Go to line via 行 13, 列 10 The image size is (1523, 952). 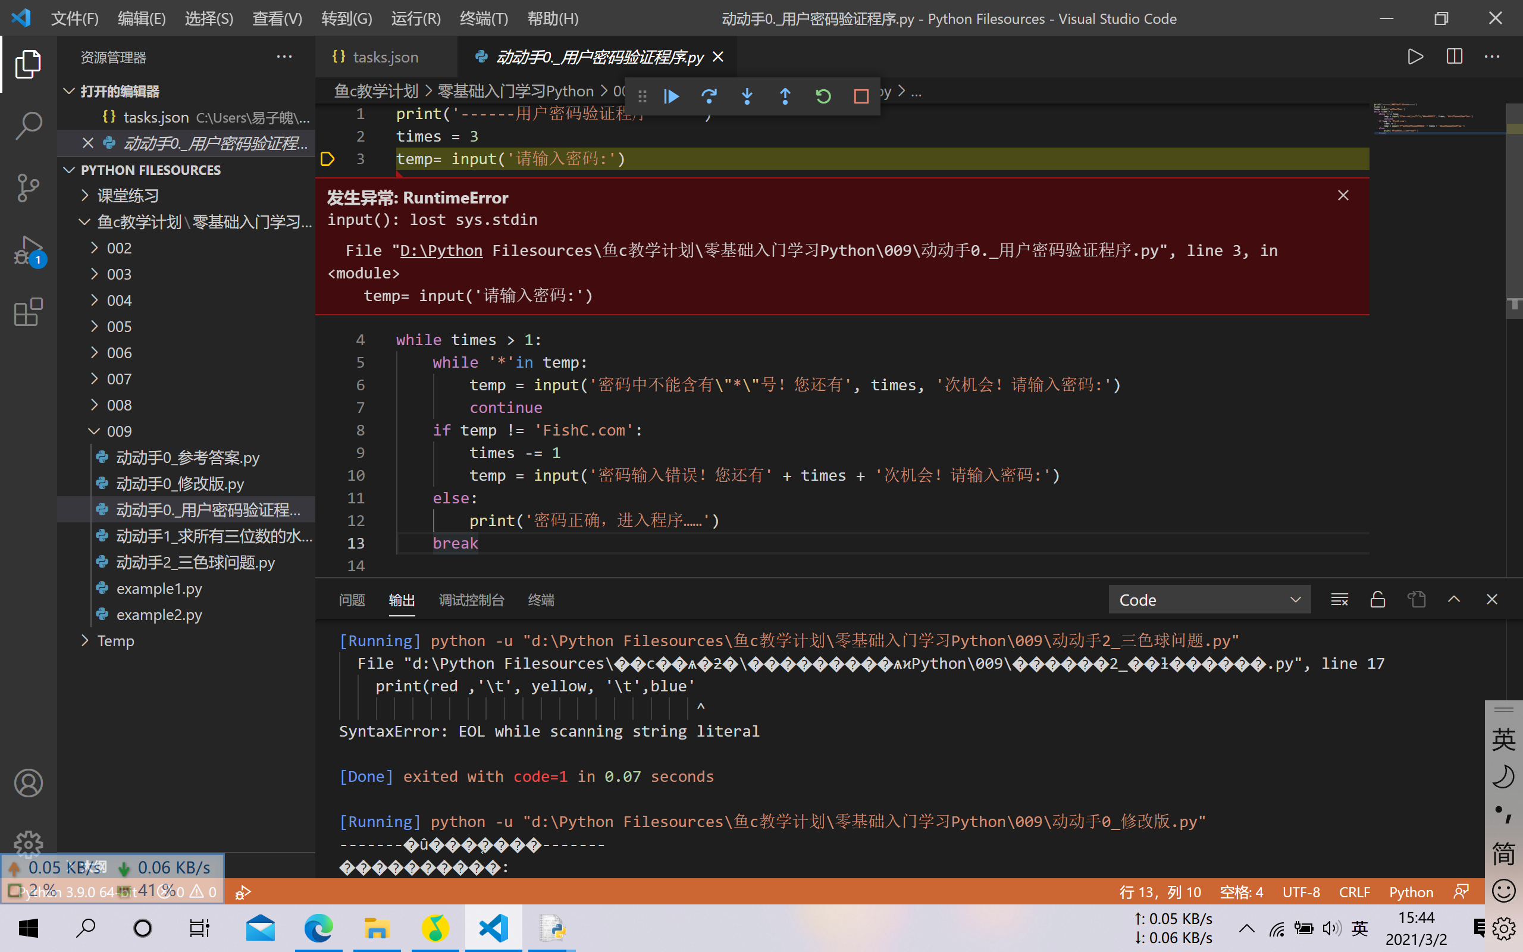pos(1160,892)
